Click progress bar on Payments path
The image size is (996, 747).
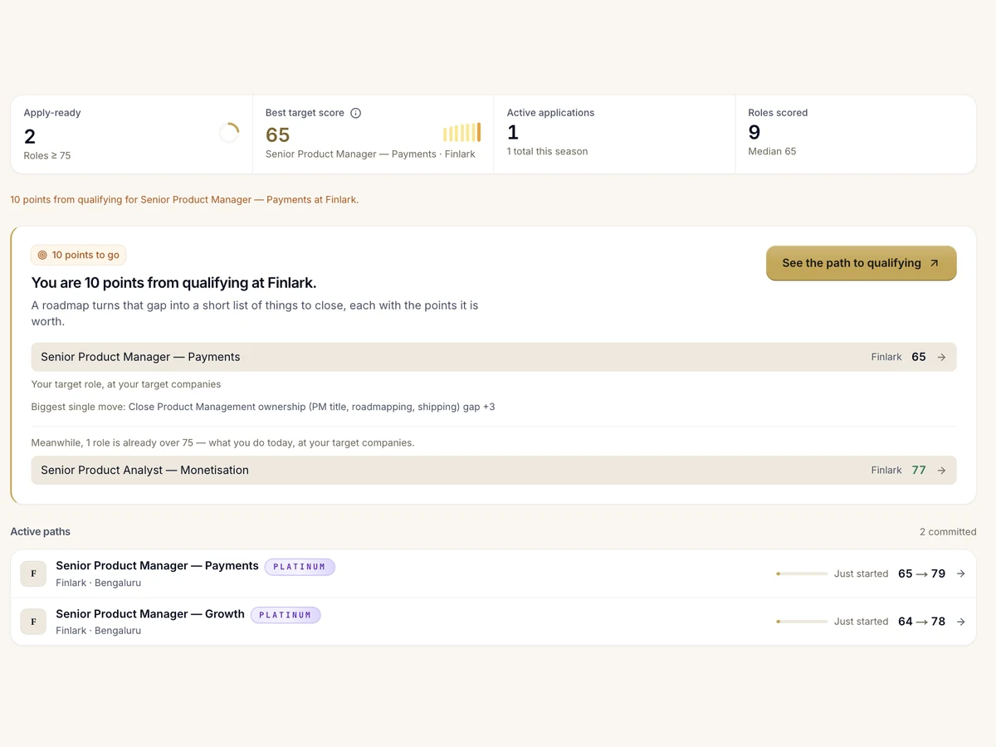[802, 574]
